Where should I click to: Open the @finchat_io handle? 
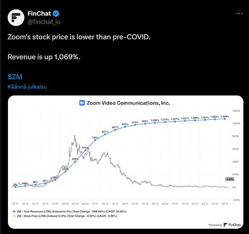tap(44, 22)
